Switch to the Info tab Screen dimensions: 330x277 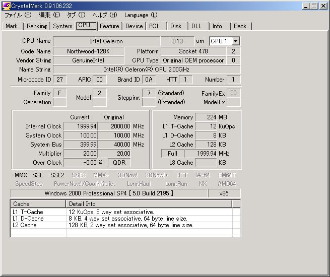pos(220,26)
